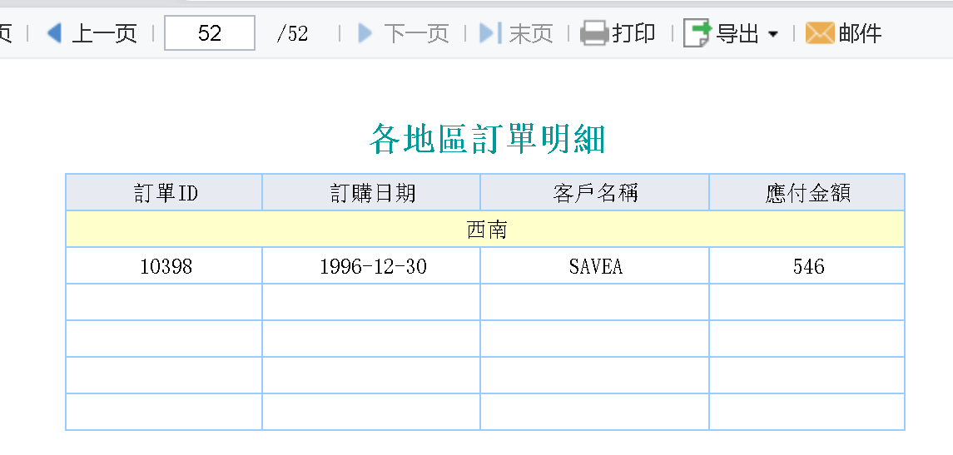This screenshot has width=953, height=455.
Task: Click the printer icon
Action: pos(594,33)
